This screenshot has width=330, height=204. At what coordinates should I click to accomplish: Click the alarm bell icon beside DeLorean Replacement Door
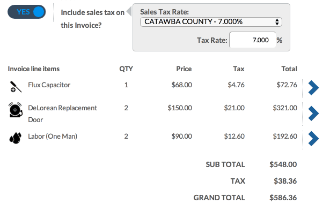16,110
